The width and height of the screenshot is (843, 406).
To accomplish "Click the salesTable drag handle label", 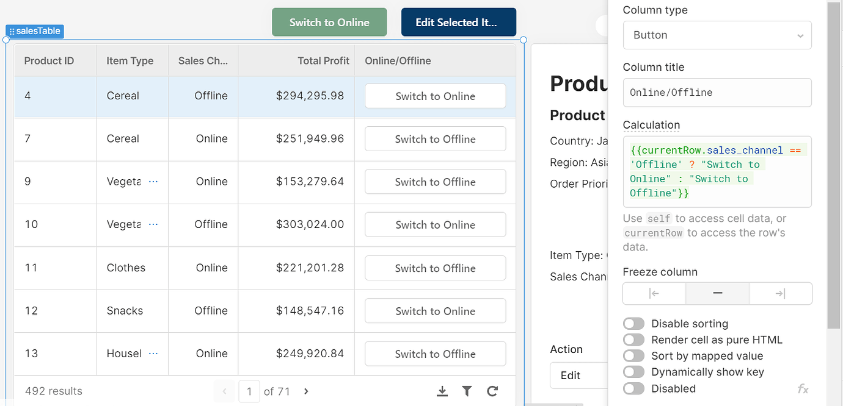I will pyautogui.click(x=34, y=31).
